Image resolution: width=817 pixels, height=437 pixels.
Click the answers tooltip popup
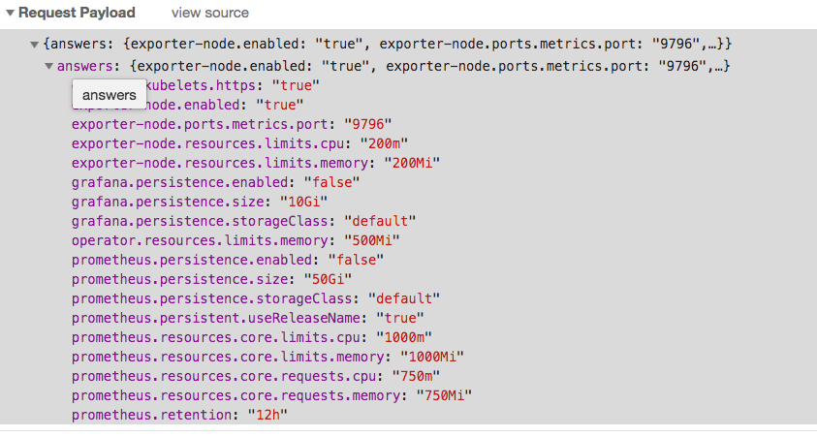pos(109,94)
